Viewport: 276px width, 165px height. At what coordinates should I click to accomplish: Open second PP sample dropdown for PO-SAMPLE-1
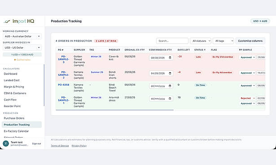[x=247, y=104]
